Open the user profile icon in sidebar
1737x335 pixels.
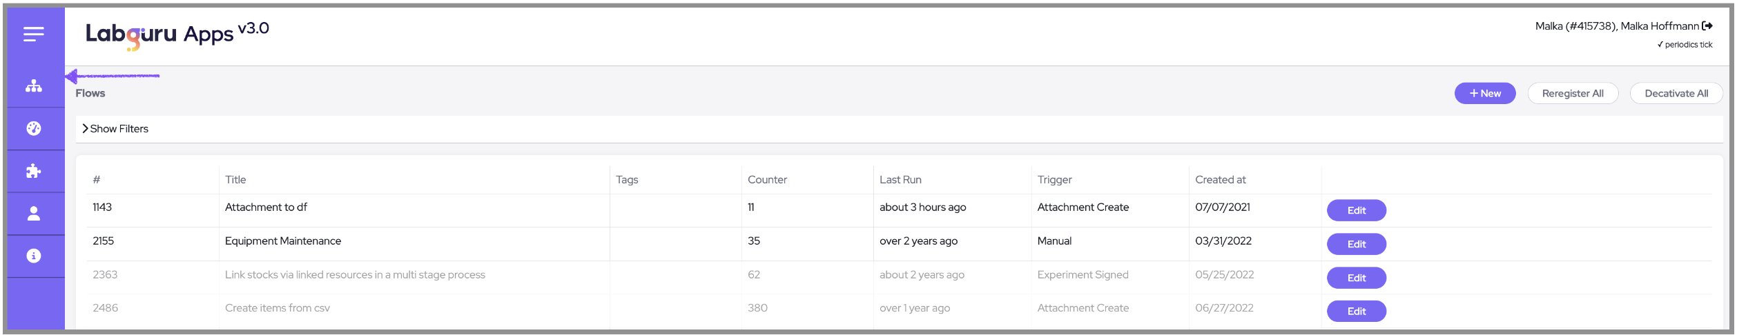tap(34, 214)
